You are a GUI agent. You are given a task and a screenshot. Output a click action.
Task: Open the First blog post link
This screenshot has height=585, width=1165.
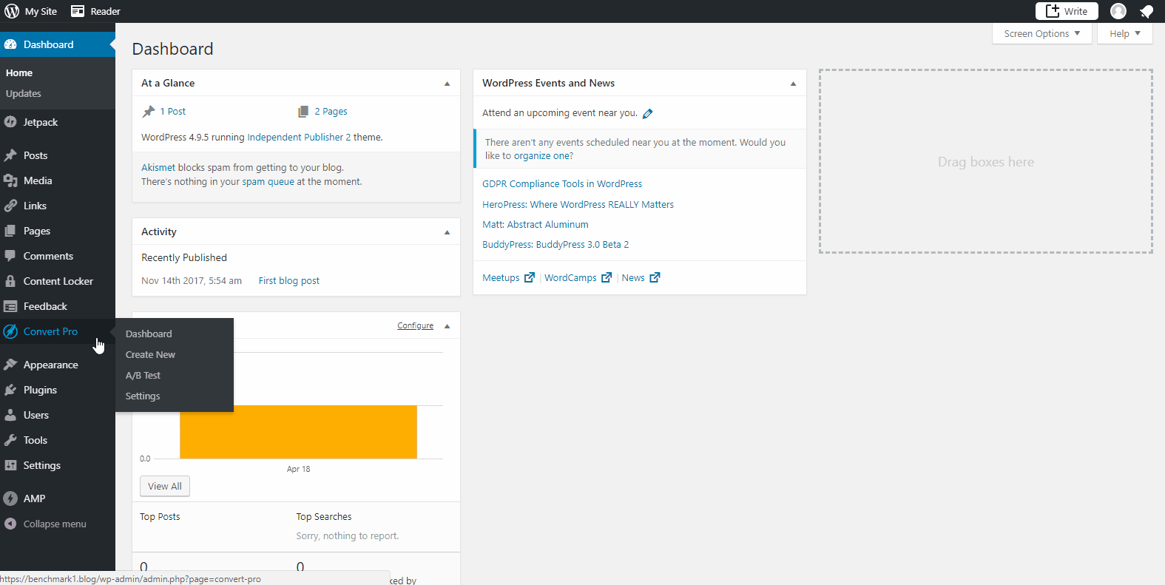pyautogui.click(x=289, y=281)
